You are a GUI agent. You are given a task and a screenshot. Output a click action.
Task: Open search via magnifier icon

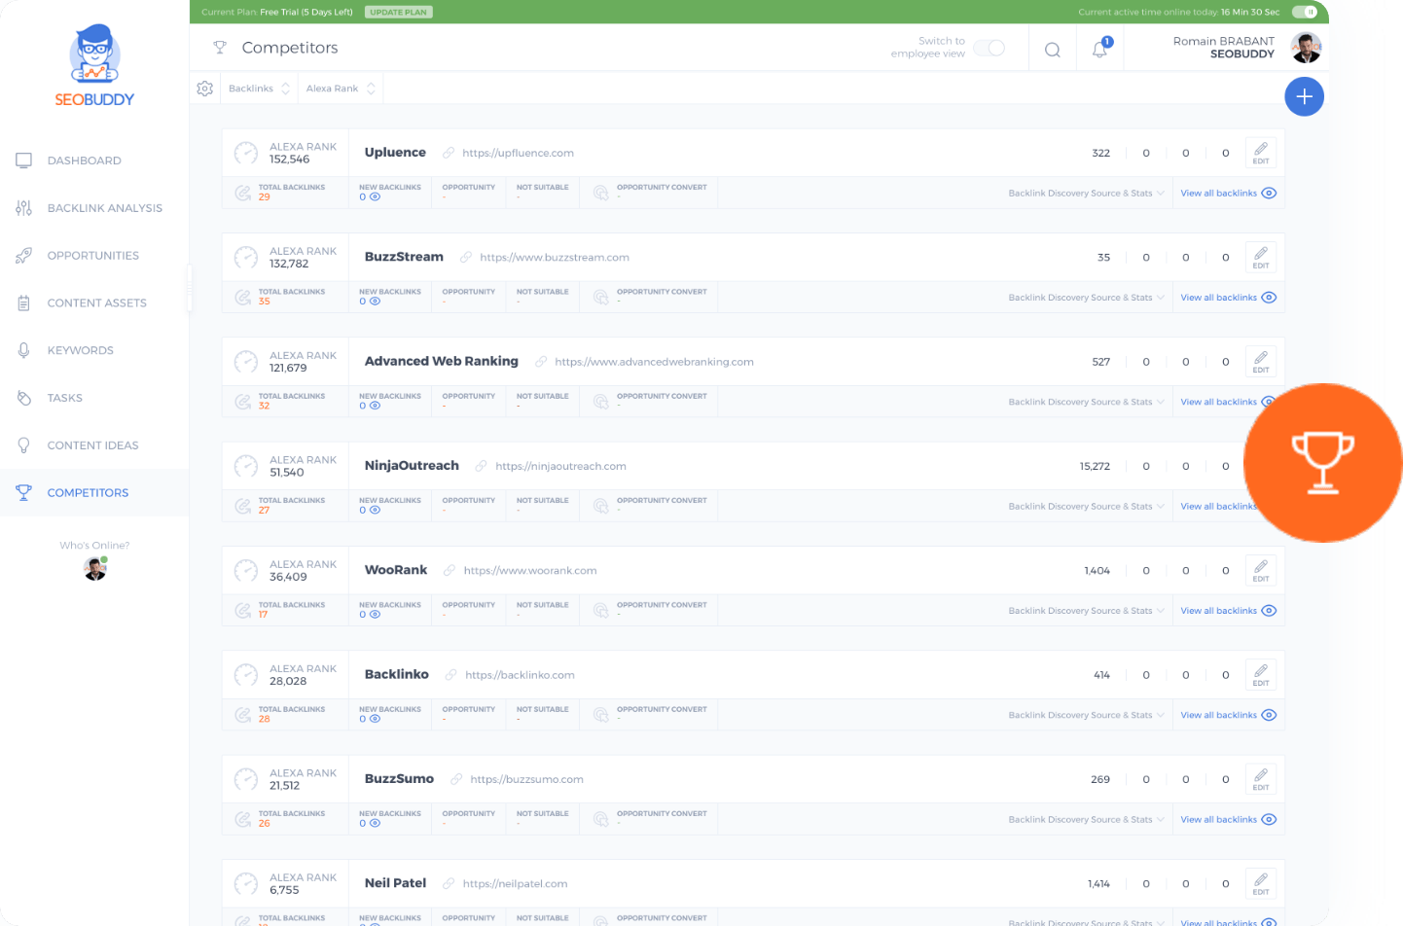(1053, 50)
